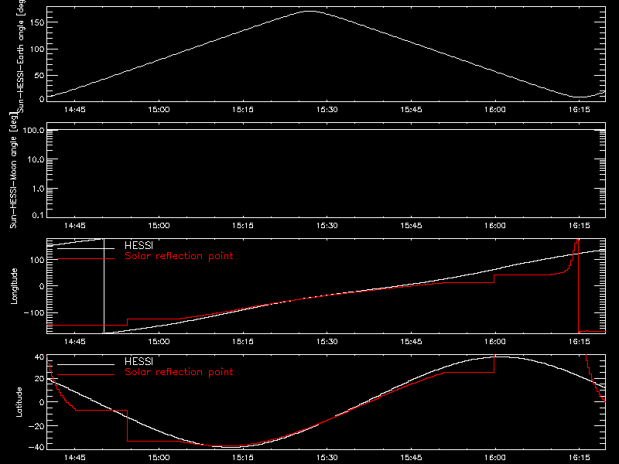The image size is (619, 464).
Task: Click the 'Longitude' y-axis label
Action: point(14,286)
